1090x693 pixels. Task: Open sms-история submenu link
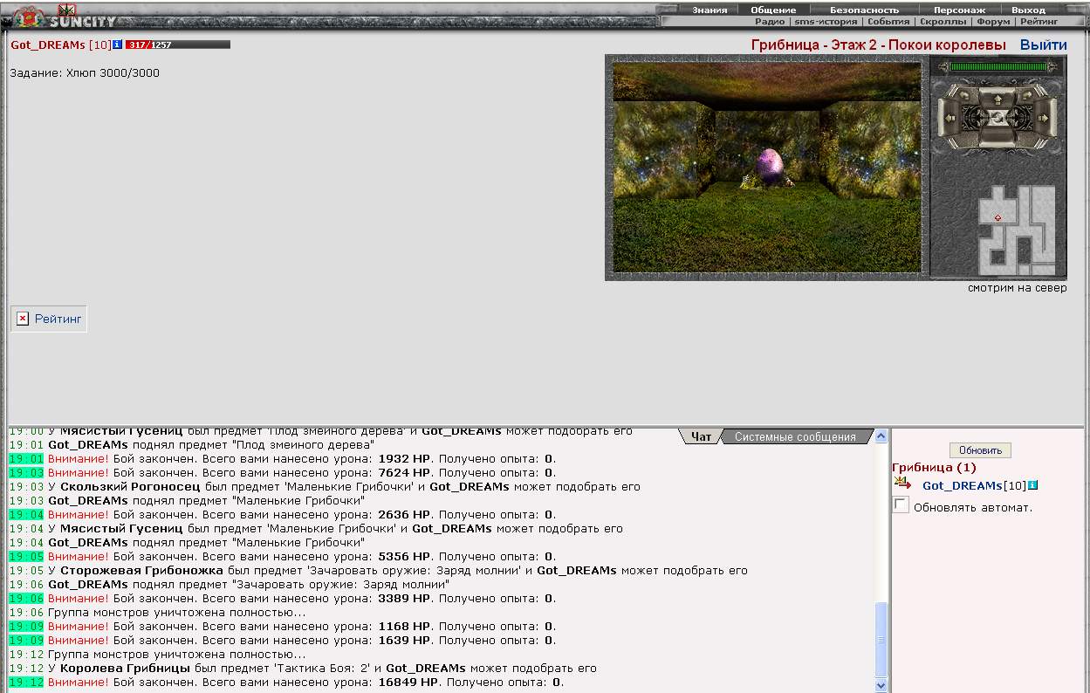826,21
